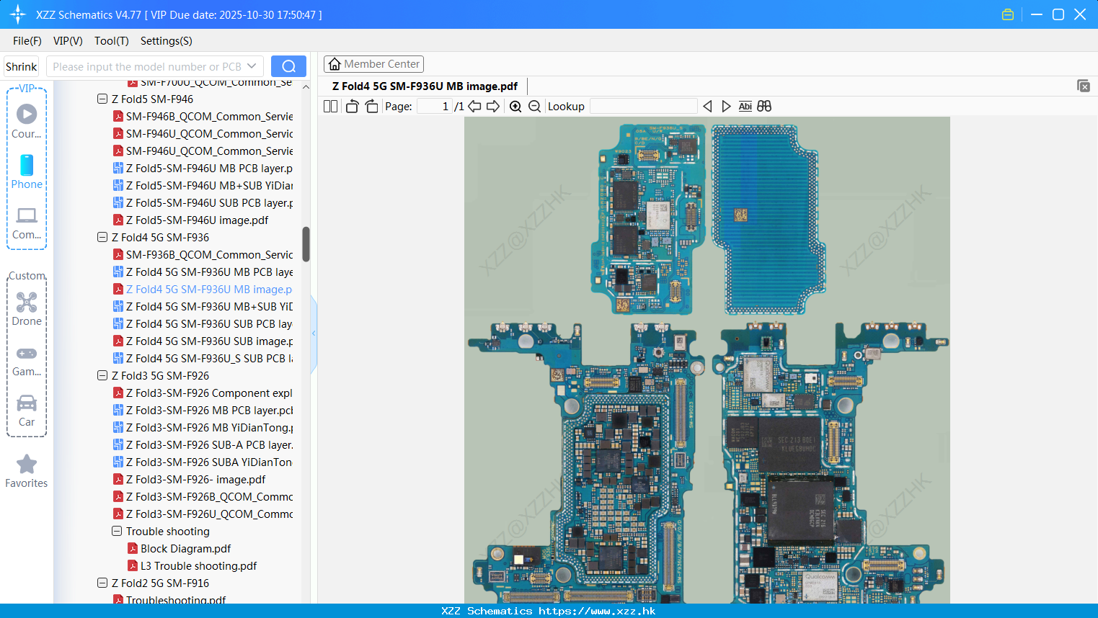The width and height of the screenshot is (1098, 618).
Task: Rotate page clockwise
Action: click(371, 107)
